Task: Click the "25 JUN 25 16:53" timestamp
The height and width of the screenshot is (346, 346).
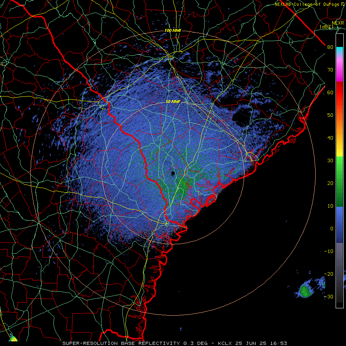Action: [261, 343]
